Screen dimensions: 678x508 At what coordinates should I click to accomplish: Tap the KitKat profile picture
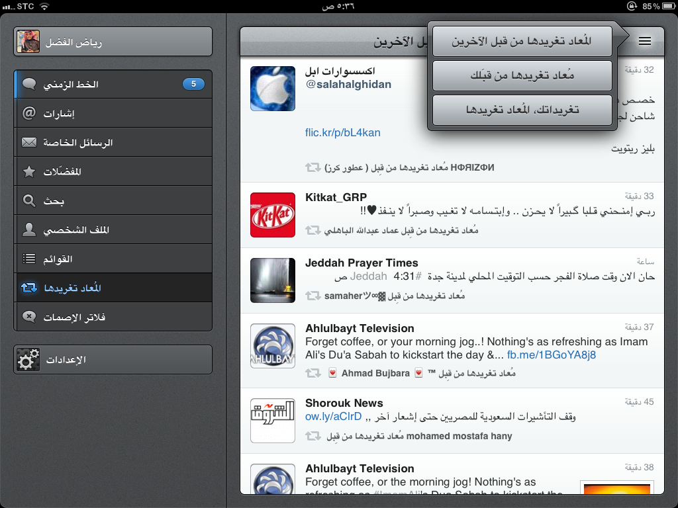click(x=272, y=215)
